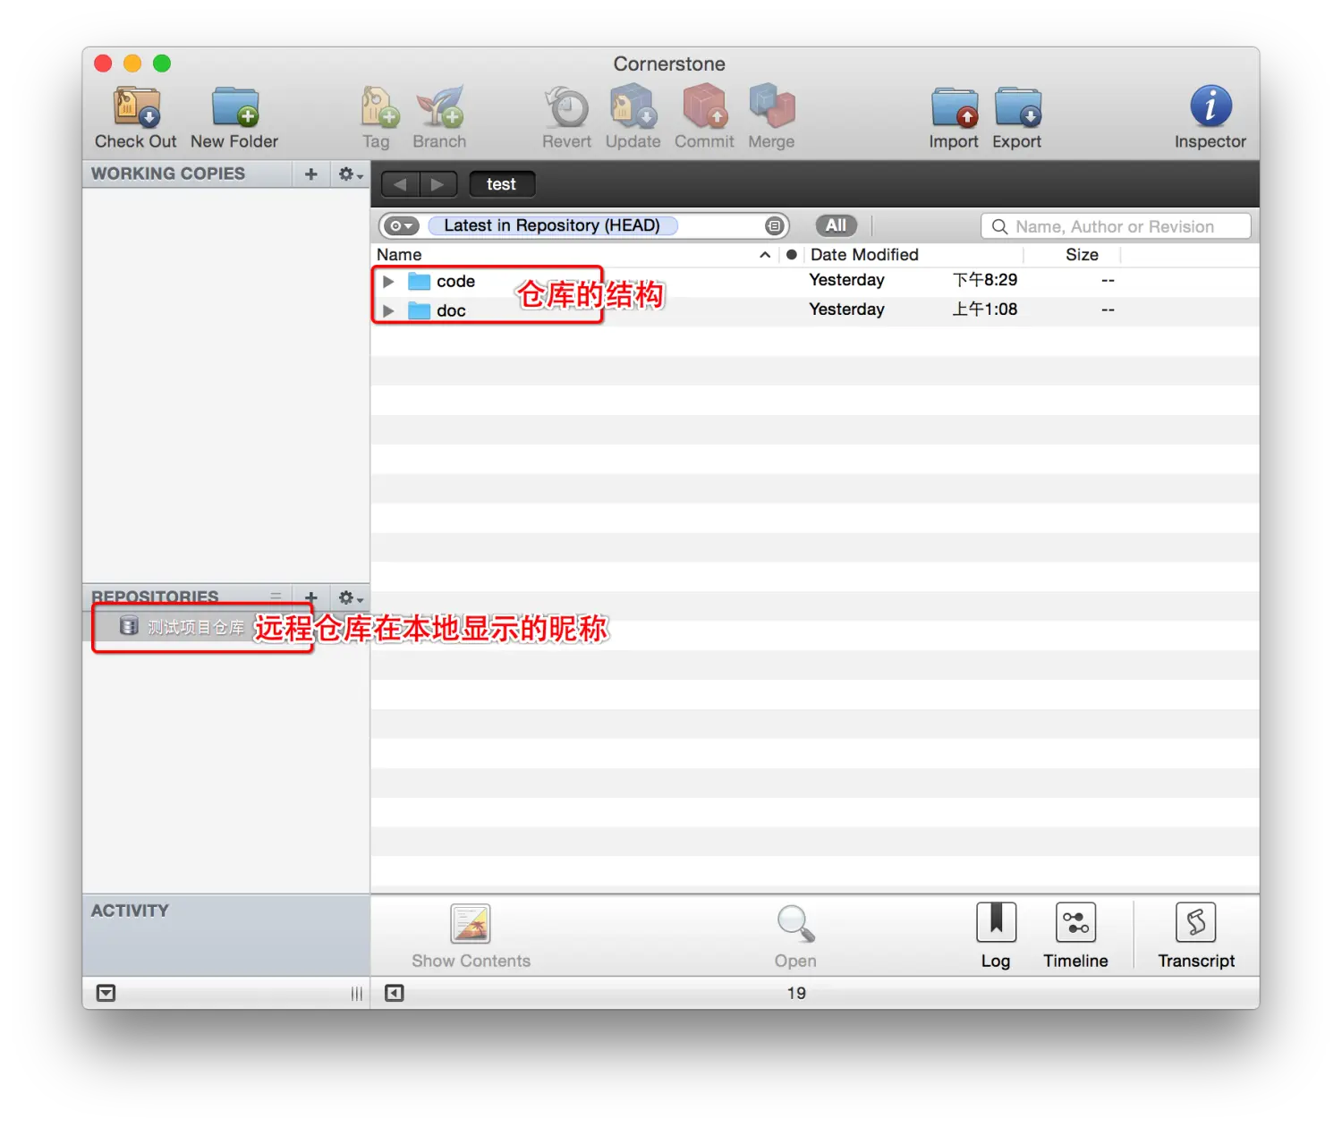This screenshot has width=1342, height=1127.
Task: Click the 下午8:29 time cell
Action: tap(985, 281)
